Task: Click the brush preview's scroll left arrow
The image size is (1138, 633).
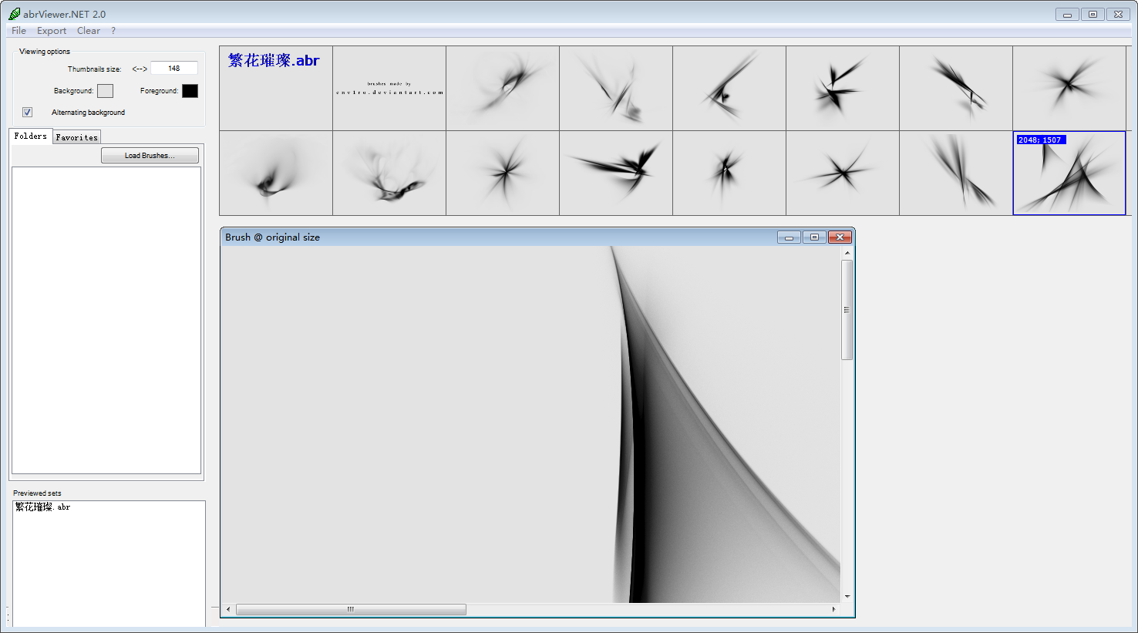Action: point(228,609)
